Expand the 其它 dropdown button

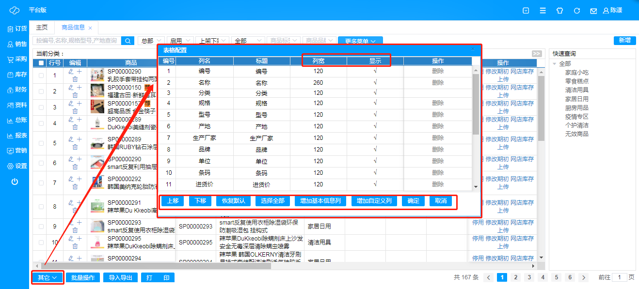[x=48, y=278]
